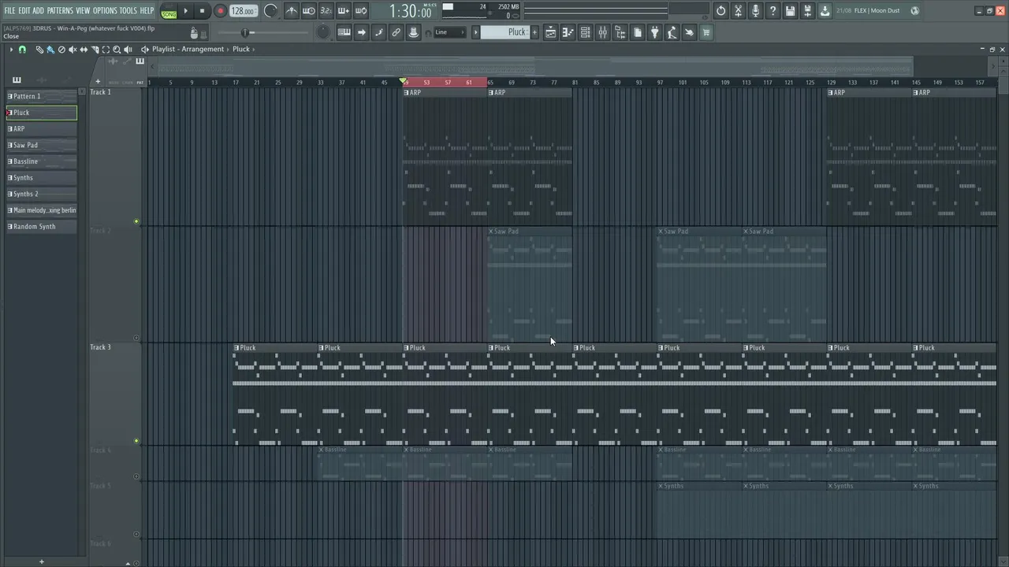Toggle SONG/pattern mode switch
Screen dimensions: 1009x567
click(169, 11)
